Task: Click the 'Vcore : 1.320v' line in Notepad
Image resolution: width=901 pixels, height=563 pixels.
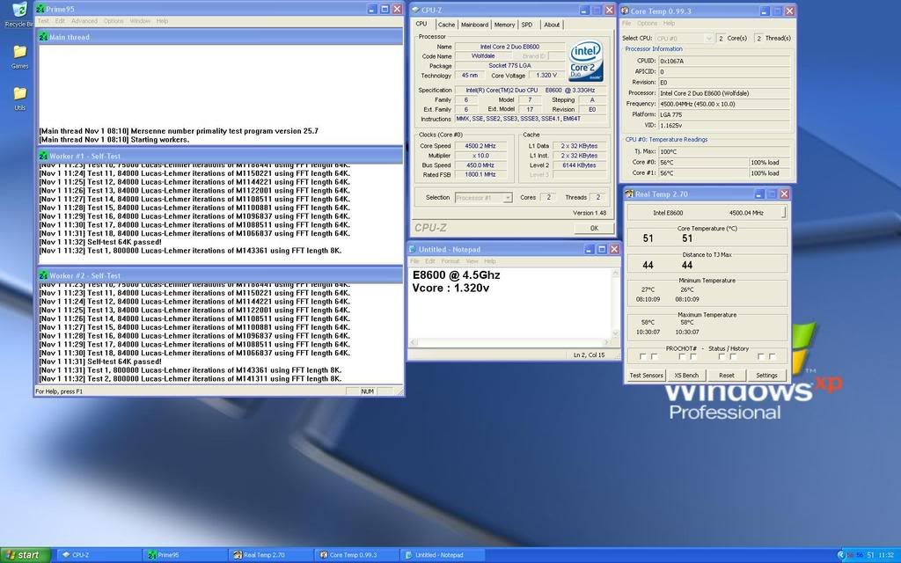Action: 450,288
